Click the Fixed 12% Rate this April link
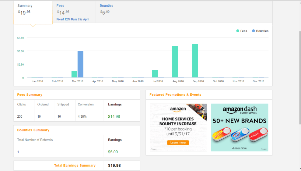 [x=73, y=20]
